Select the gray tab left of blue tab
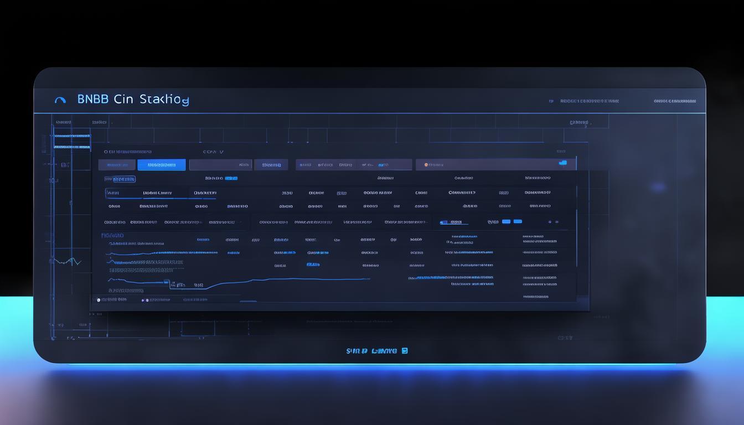The image size is (744, 425). point(117,165)
